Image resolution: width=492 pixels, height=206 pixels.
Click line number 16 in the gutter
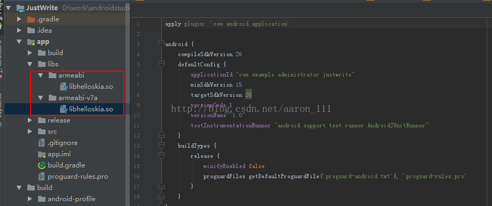137,176
